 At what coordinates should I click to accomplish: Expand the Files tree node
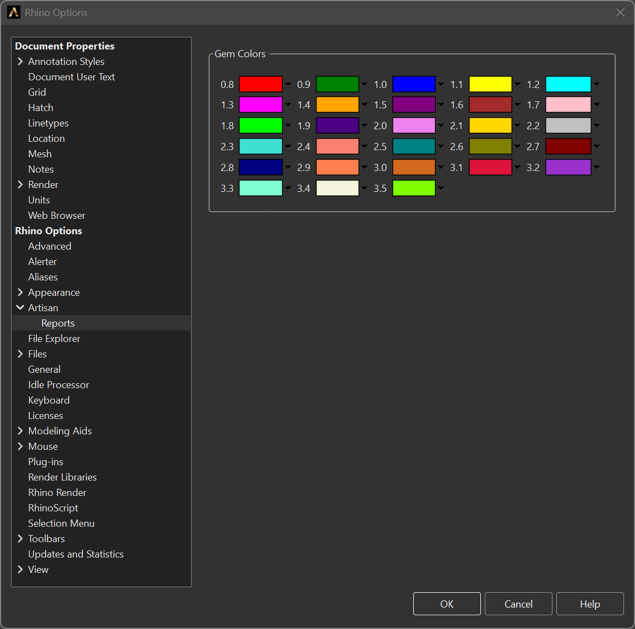tap(20, 354)
